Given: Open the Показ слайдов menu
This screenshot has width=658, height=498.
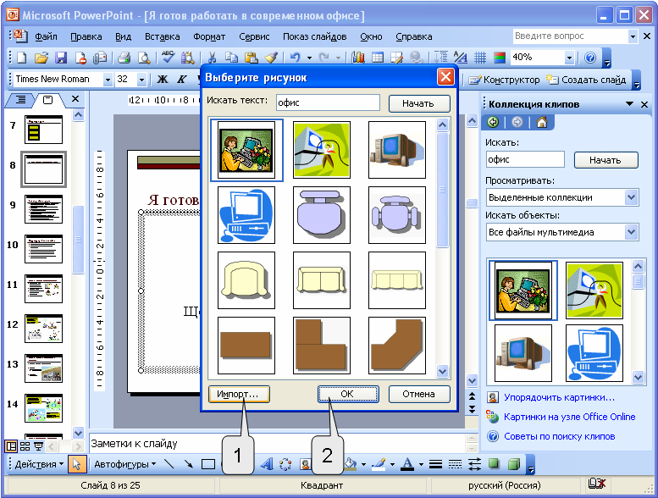Looking at the screenshot, I should pyautogui.click(x=314, y=36).
